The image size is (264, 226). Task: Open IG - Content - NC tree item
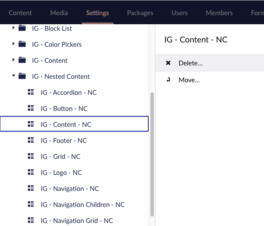(74, 124)
